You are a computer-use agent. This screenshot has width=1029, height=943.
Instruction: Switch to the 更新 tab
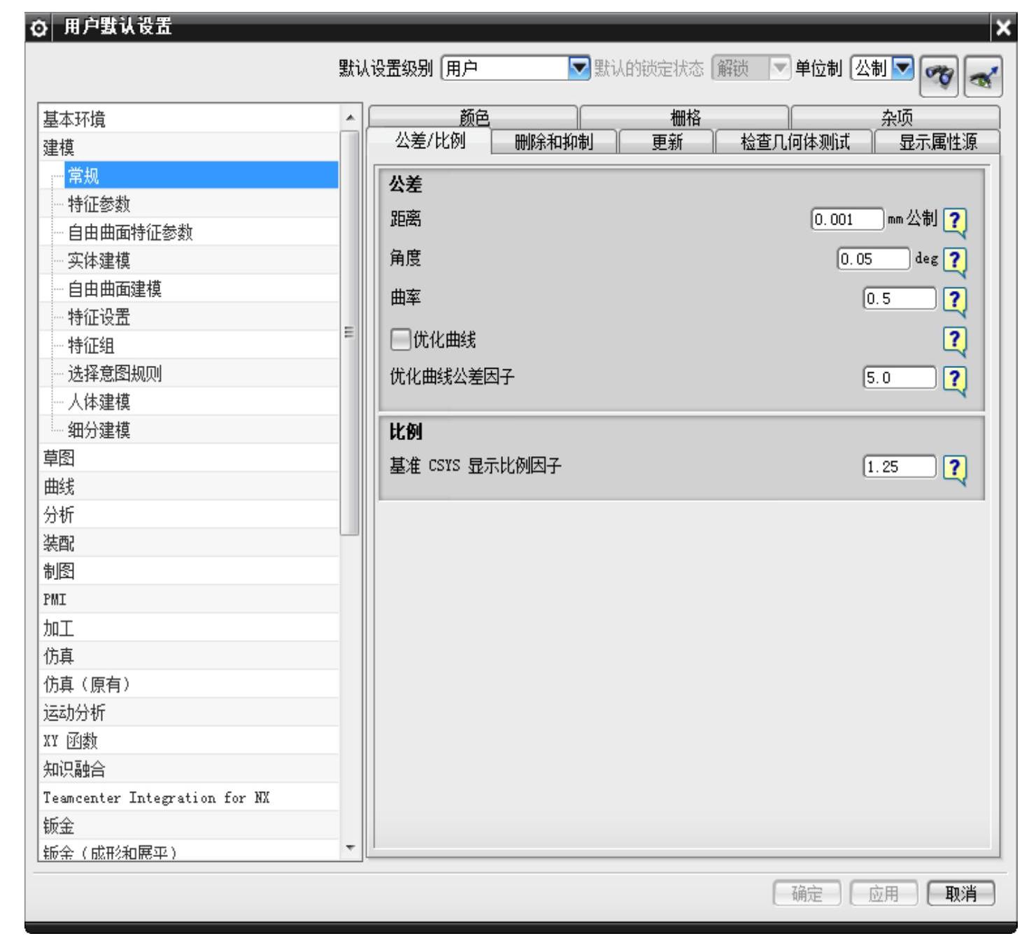pos(667,142)
